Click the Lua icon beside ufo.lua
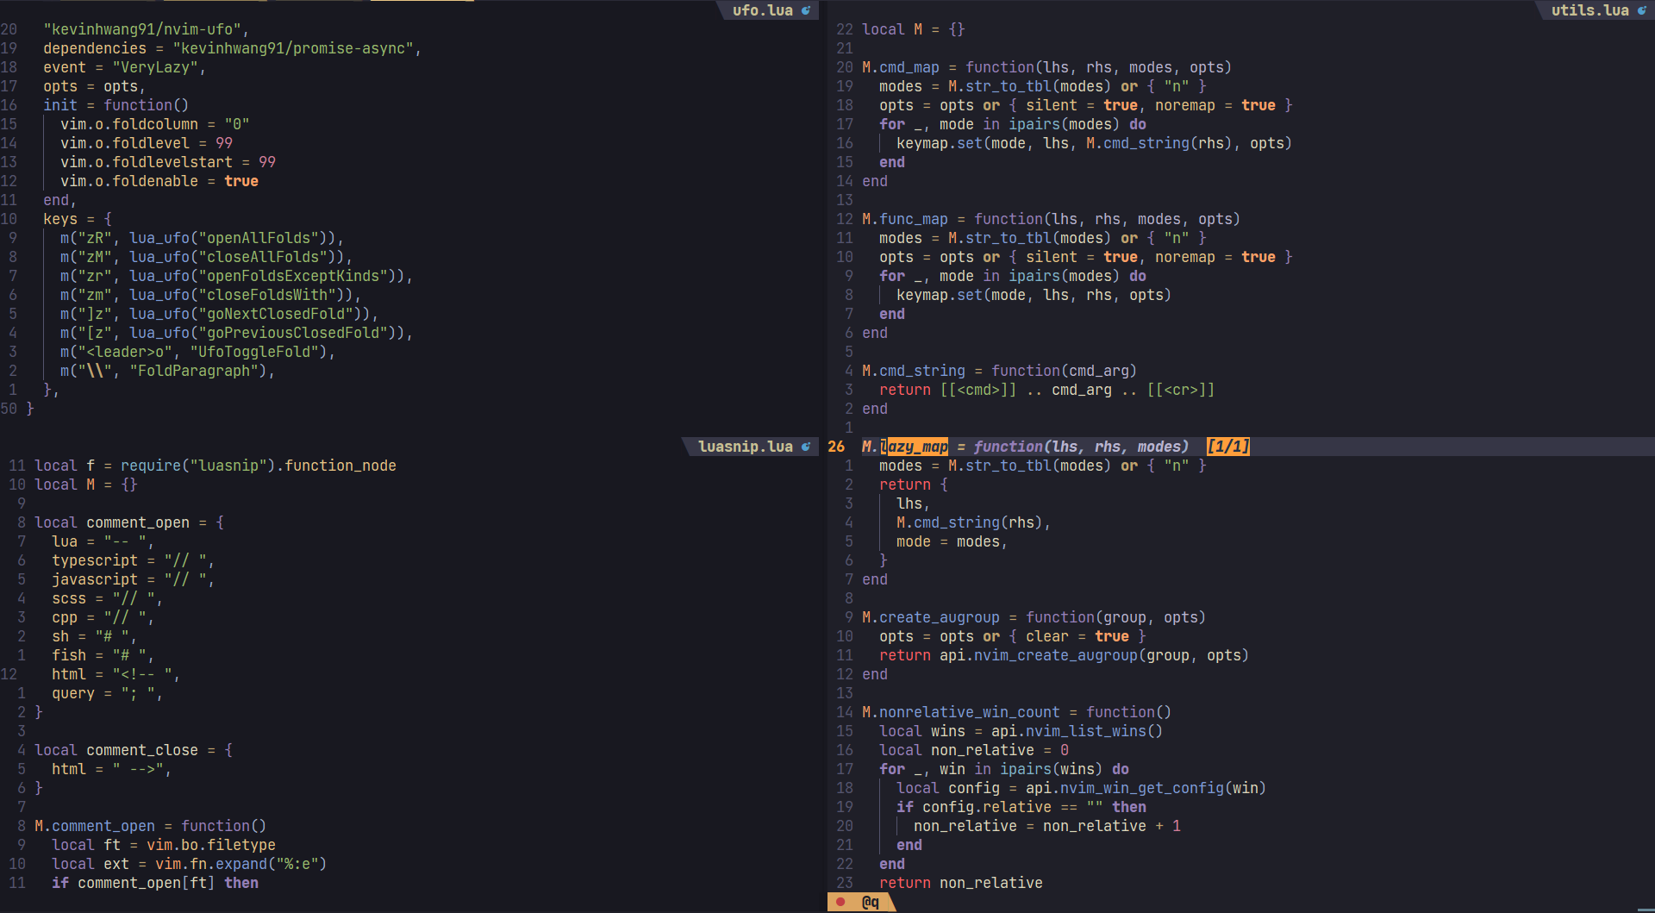 tap(806, 10)
